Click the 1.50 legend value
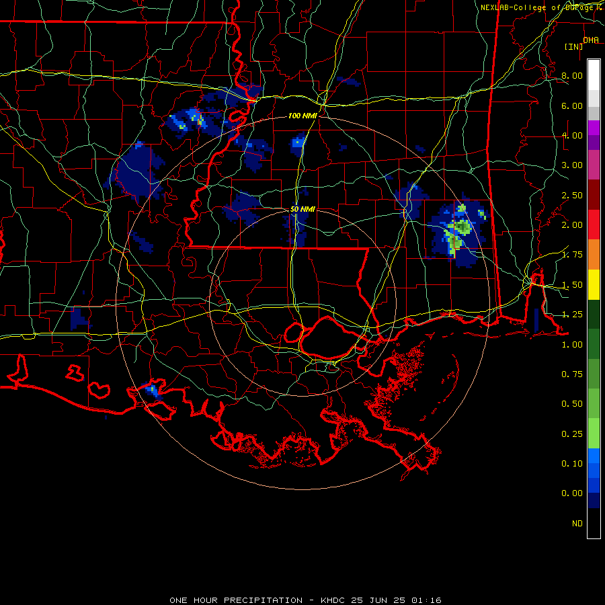Image resolution: width=605 pixels, height=605 pixels. pyautogui.click(x=572, y=285)
